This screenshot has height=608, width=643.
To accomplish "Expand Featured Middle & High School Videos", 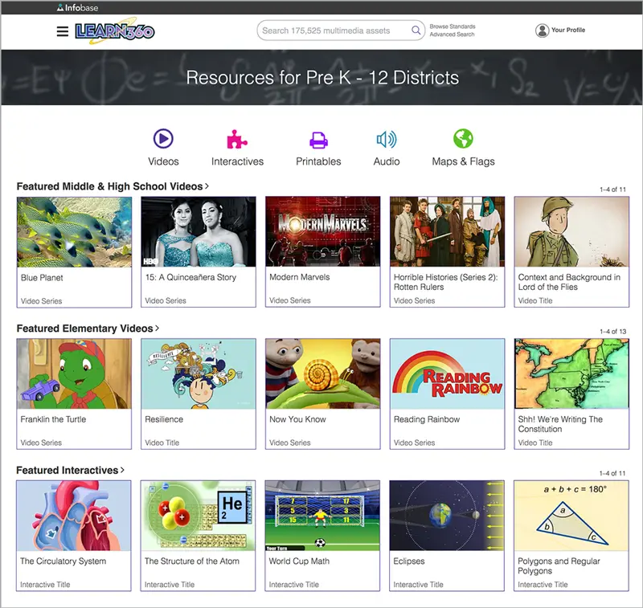I will [113, 186].
